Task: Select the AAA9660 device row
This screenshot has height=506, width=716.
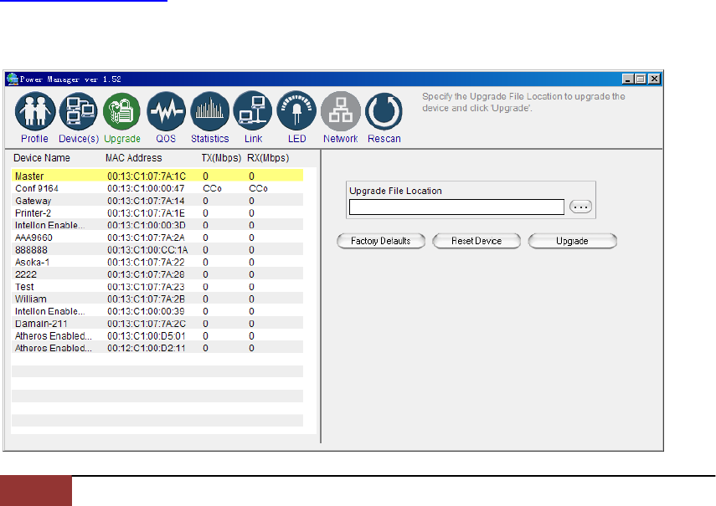Action: tap(157, 238)
